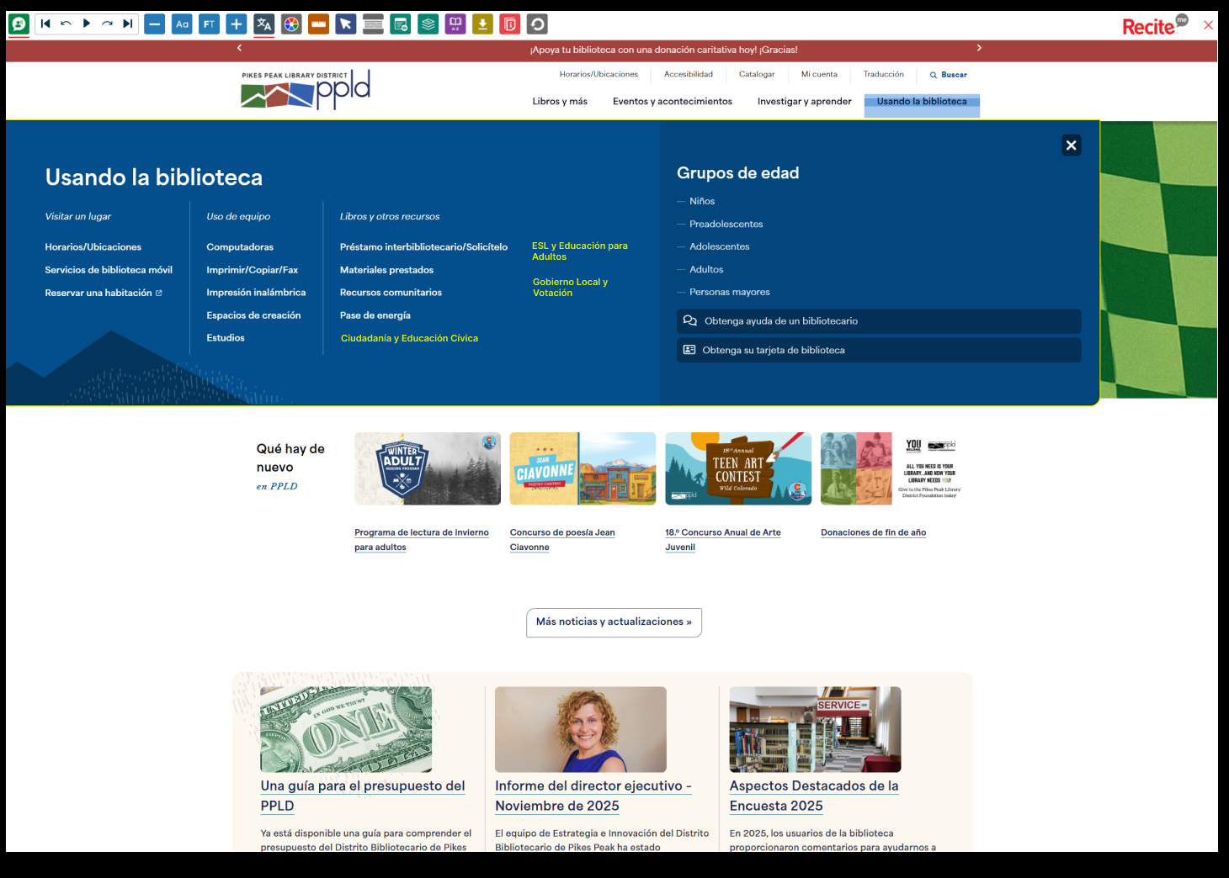Viewport: 1229px width, 878px height.
Task: Open the Accesibilidad link
Action: (x=689, y=74)
